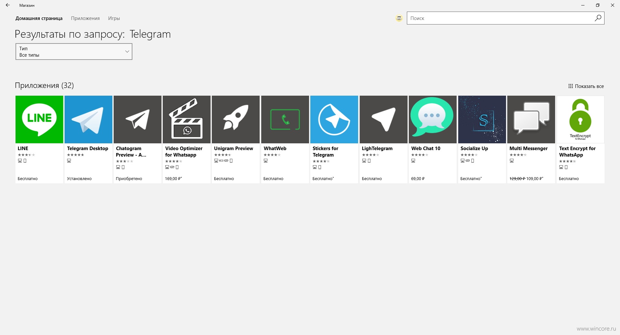Viewport: 620px width, 335px height.
Task: Open Multi Messenger app icon
Action: 531,120
